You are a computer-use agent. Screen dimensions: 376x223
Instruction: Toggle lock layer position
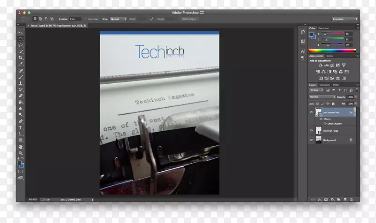(328, 104)
